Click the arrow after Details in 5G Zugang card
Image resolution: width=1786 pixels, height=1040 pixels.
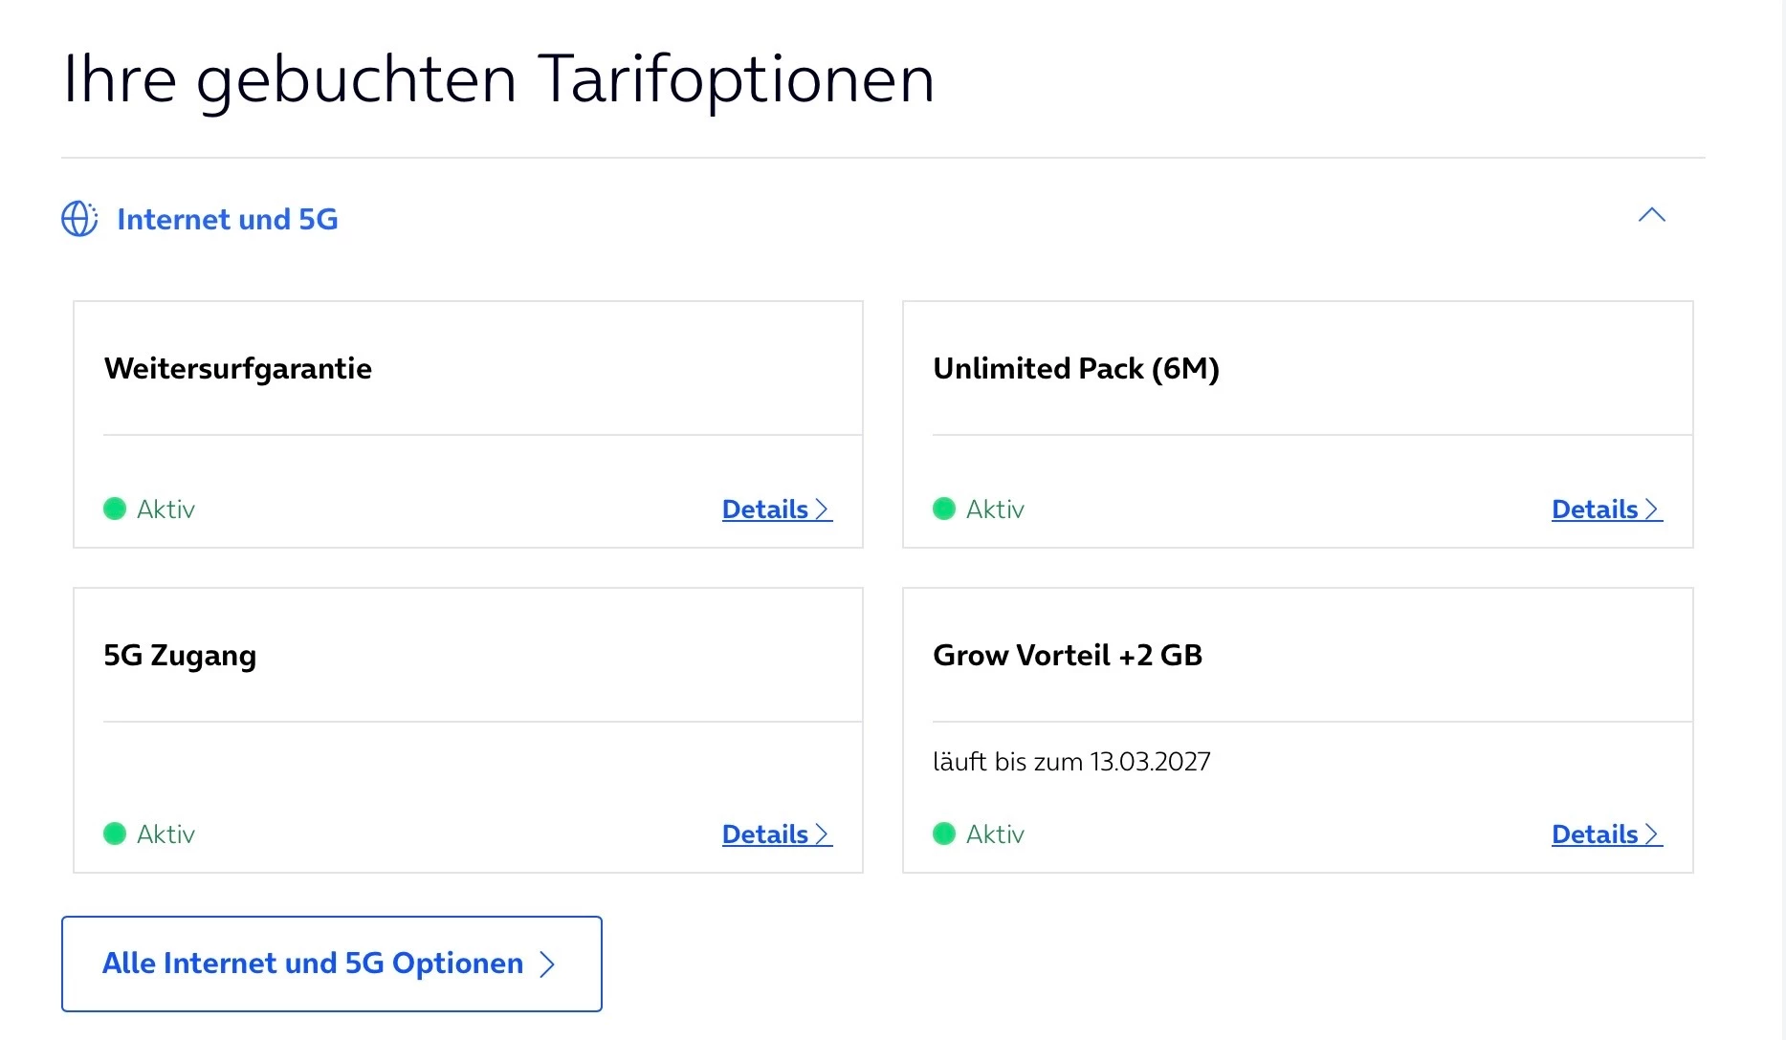pos(822,834)
